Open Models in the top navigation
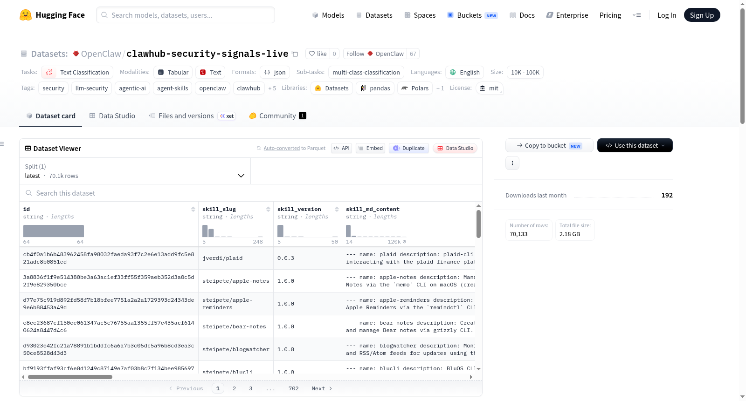746x401 pixels. click(328, 15)
